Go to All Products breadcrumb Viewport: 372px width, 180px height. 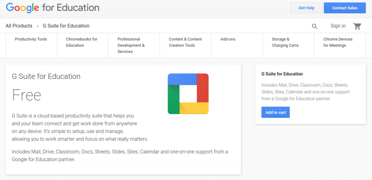pos(19,26)
